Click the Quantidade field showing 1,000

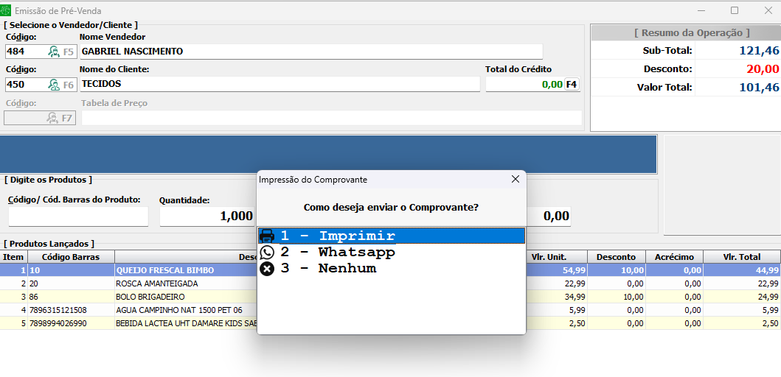point(206,216)
